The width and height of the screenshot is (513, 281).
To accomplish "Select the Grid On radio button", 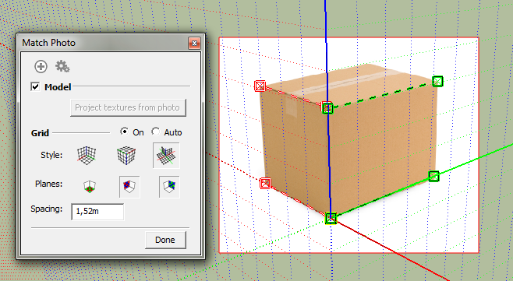I will (x=124, y=132).
